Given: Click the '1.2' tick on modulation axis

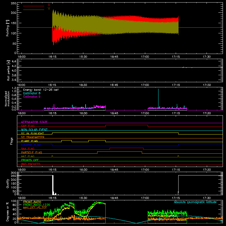Looking at the screenshot, I should tap(14, 88).
